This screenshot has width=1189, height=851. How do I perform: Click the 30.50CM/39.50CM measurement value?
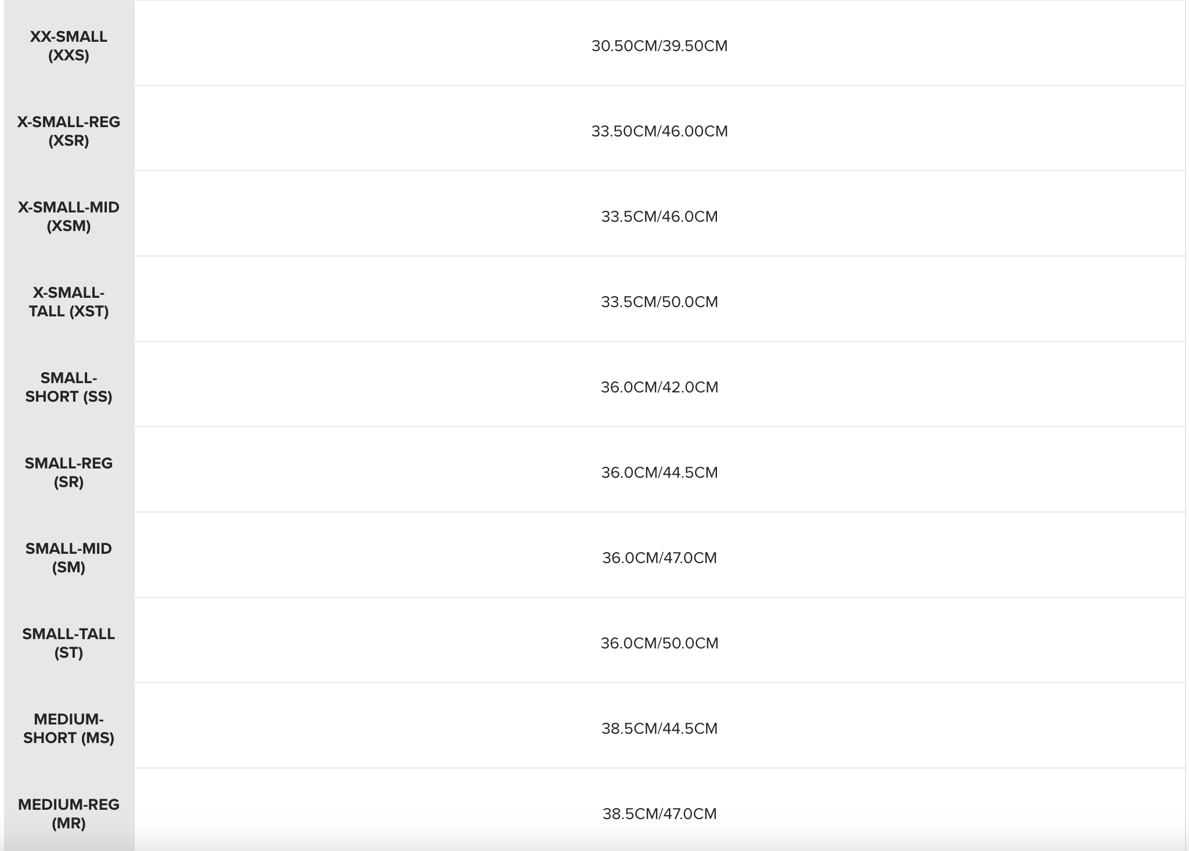pos(660,46)
